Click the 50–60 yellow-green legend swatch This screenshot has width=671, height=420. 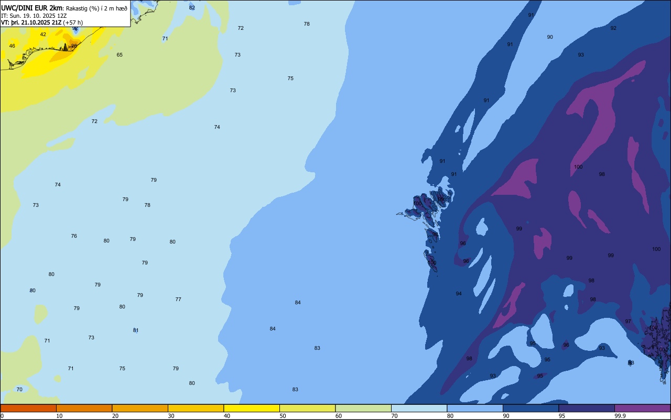click(x=307, y=408)
